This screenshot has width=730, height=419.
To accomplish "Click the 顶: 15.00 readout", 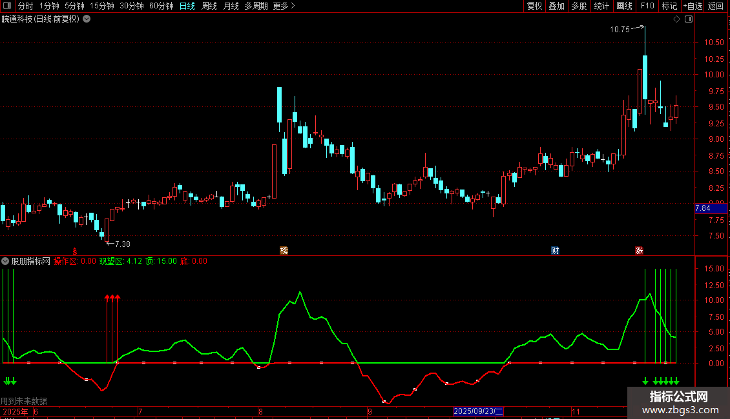I will tap(161, 261).
